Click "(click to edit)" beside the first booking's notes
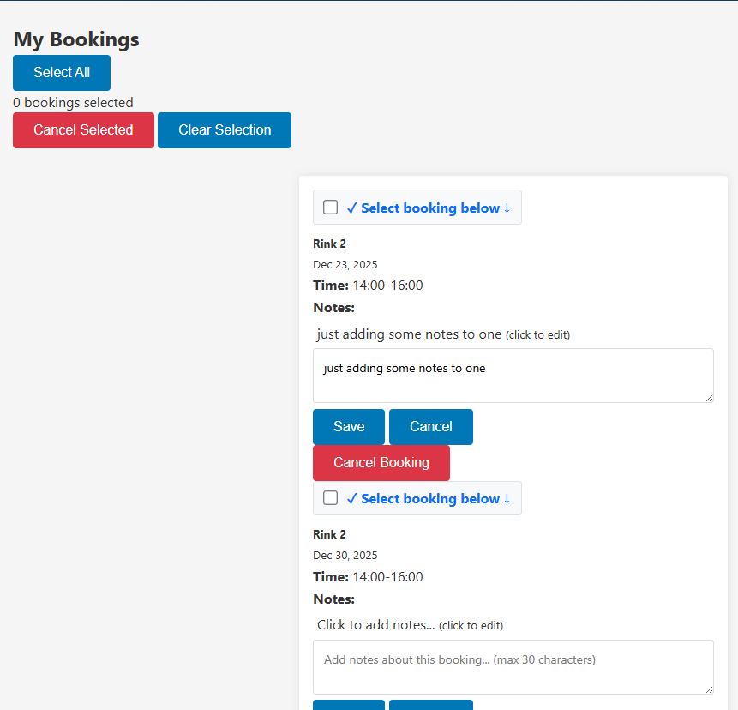 coord(538,334)
